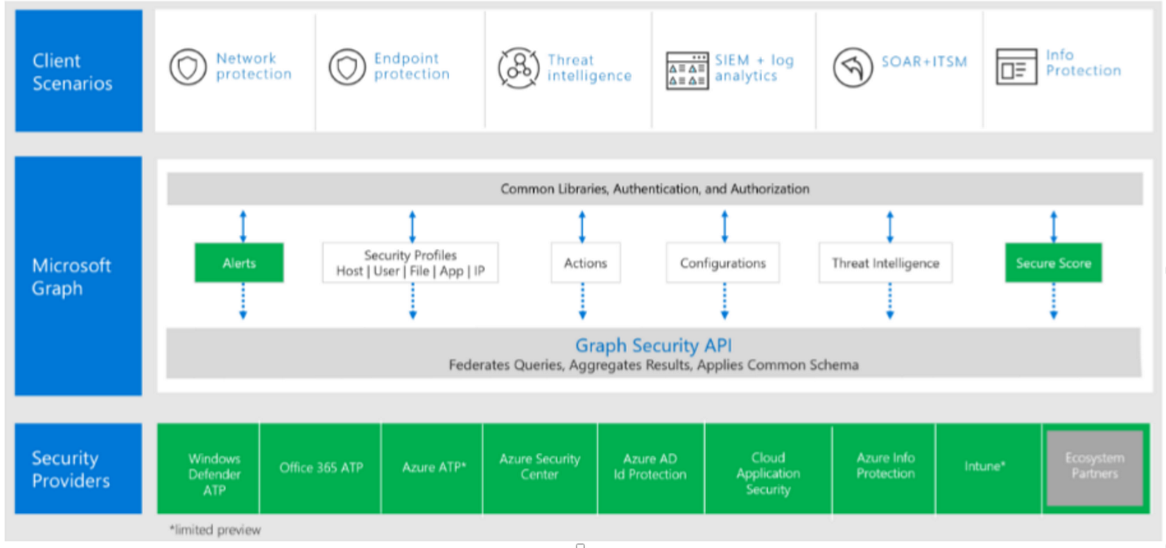The width and height of the screenshot is (1166, 548).
Task: Select the gray Ecosystem Partners tile
Action: click(1094, 468)
